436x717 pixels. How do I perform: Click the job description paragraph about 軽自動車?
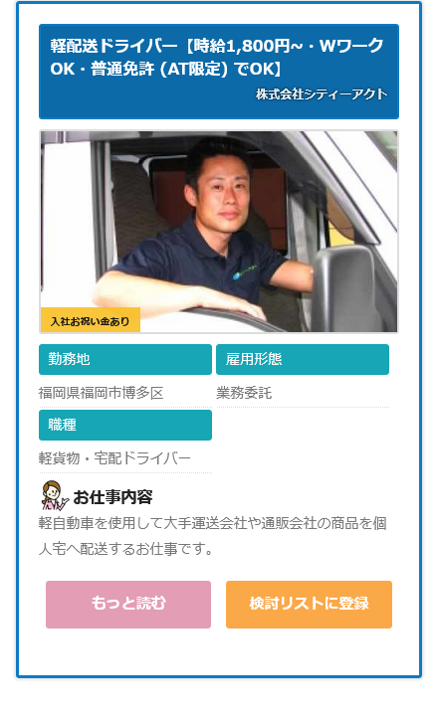[213, 536]
